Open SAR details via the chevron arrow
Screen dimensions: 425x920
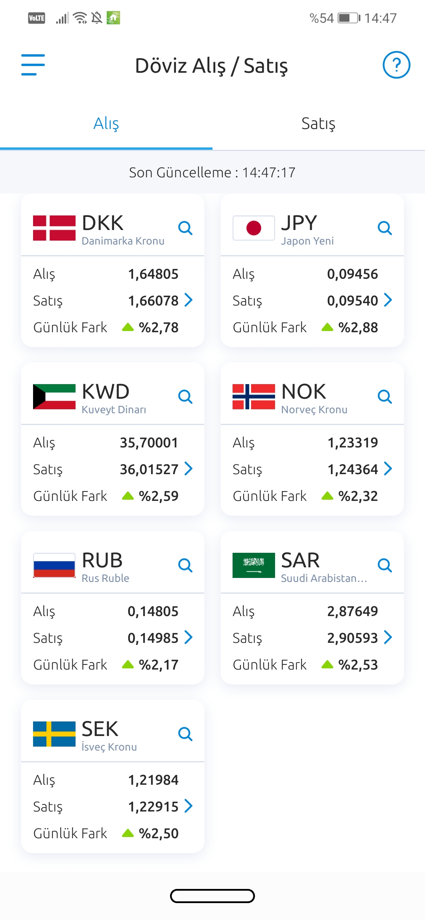point(388,638)
